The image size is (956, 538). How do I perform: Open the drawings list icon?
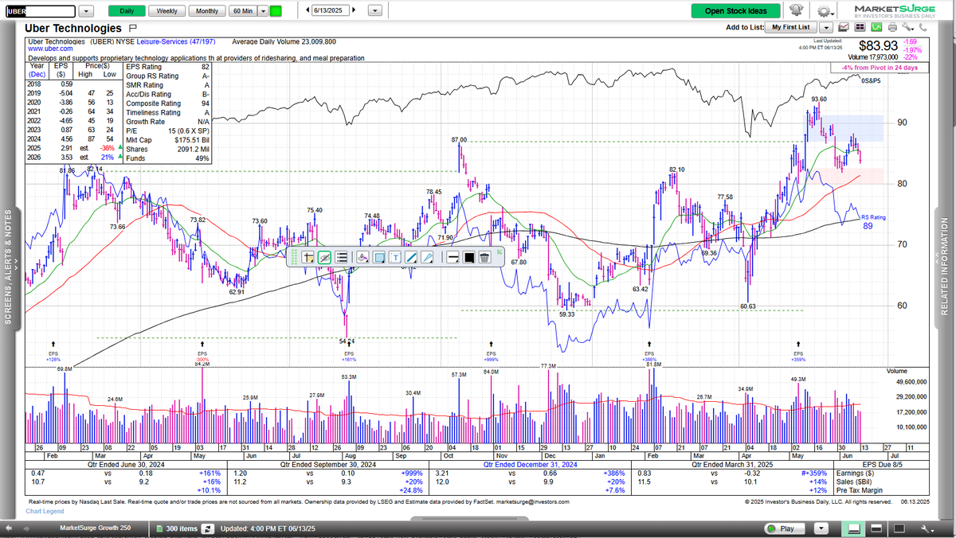coord(341,257)
